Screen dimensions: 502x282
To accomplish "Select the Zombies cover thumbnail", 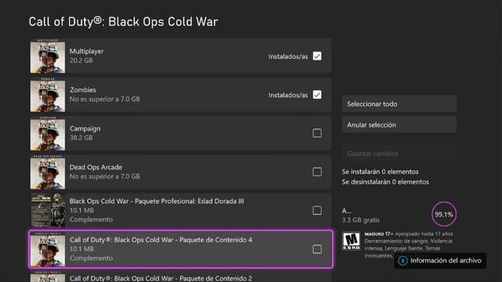I will click(x=48, y=96).
